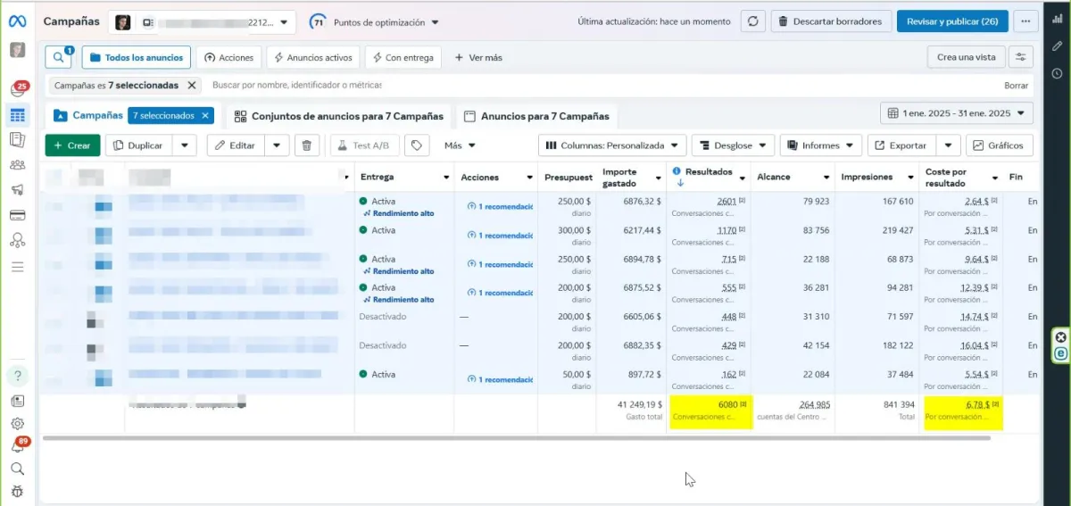
Task: Open Campaigns table icon in sidebar
Action: [17, 114]
